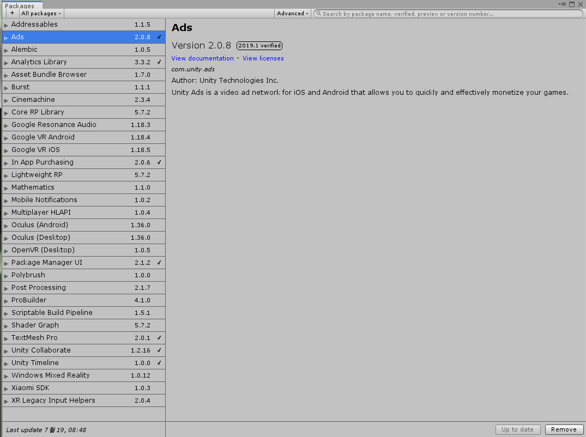
Task: Select the Google VR iOS package
Action: pos(84,150)
